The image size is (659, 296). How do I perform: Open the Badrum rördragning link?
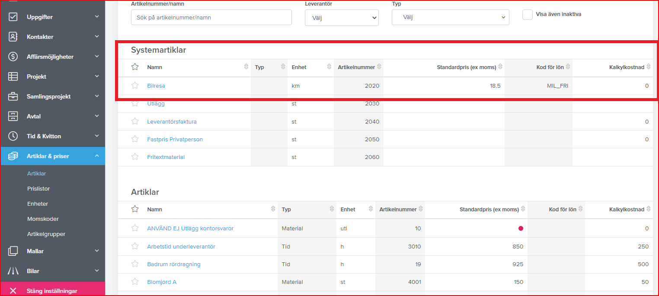point(174,264)
